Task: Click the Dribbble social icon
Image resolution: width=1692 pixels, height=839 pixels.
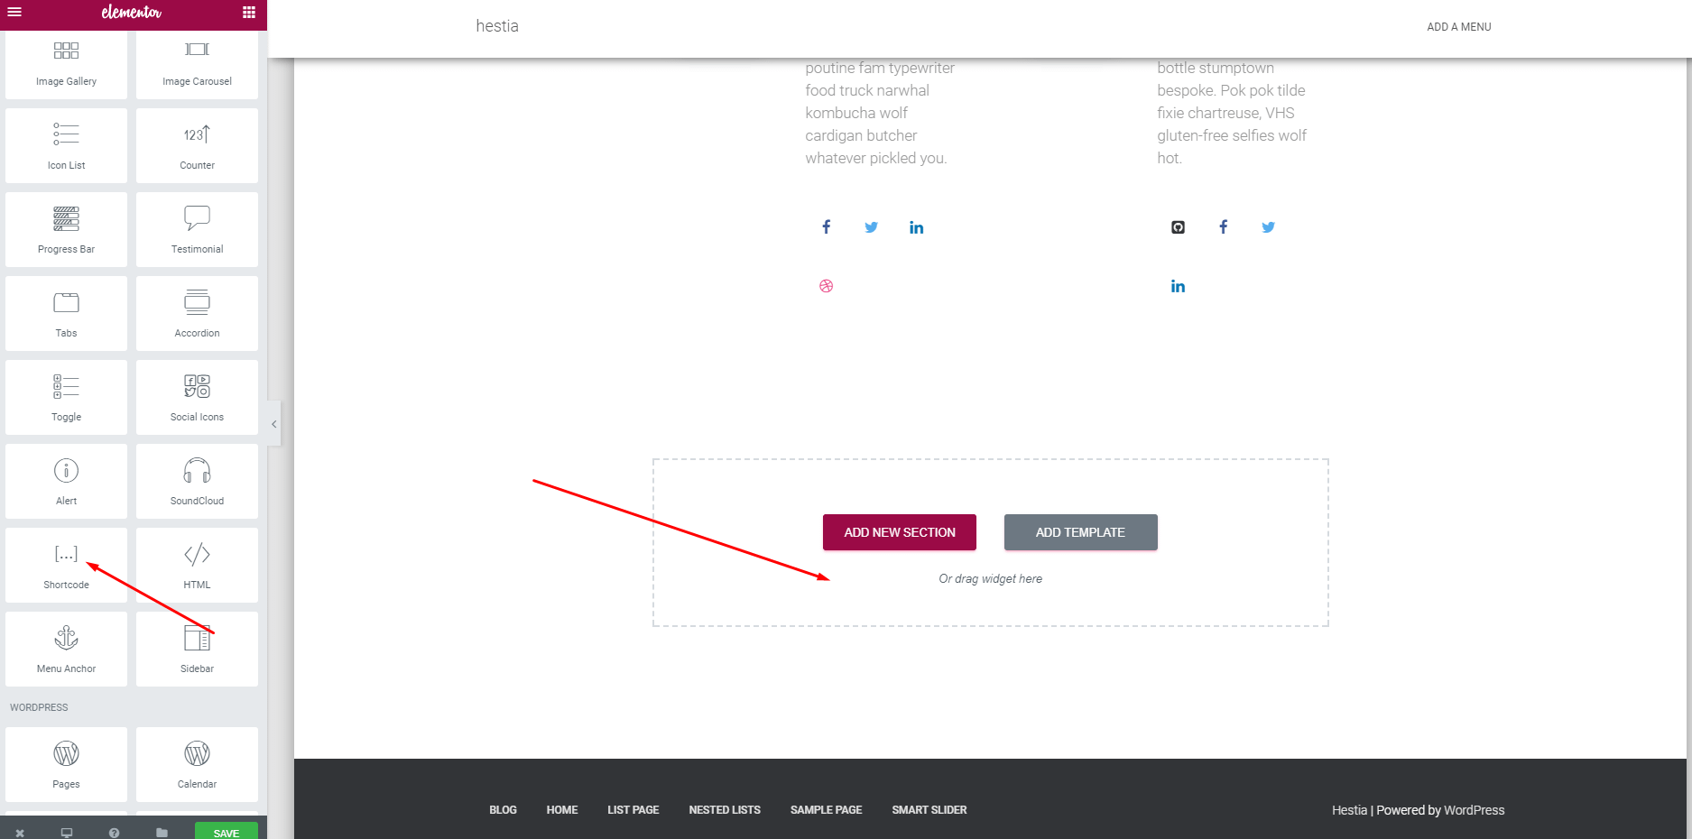Action: point(826,286)
